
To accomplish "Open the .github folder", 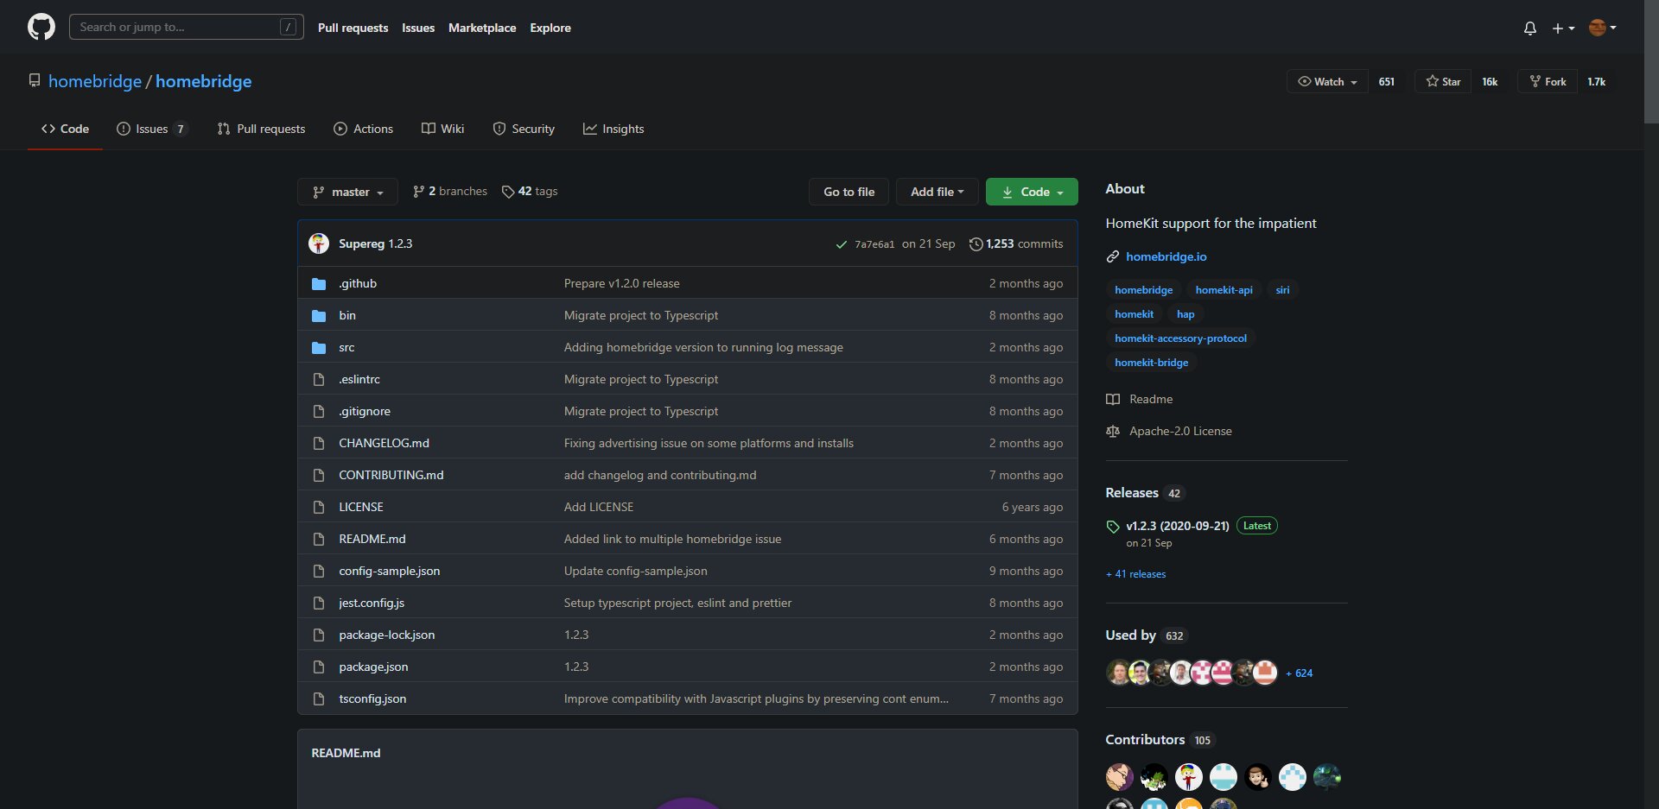I will click(x=358, y=283).
